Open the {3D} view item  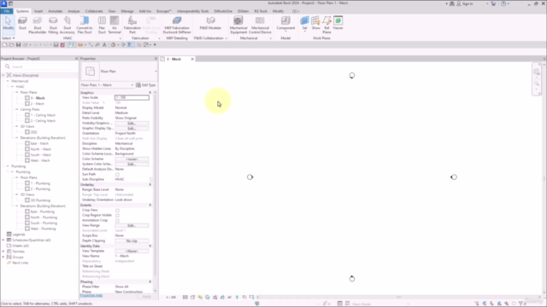pyautogui.click(x=33, y=132)
